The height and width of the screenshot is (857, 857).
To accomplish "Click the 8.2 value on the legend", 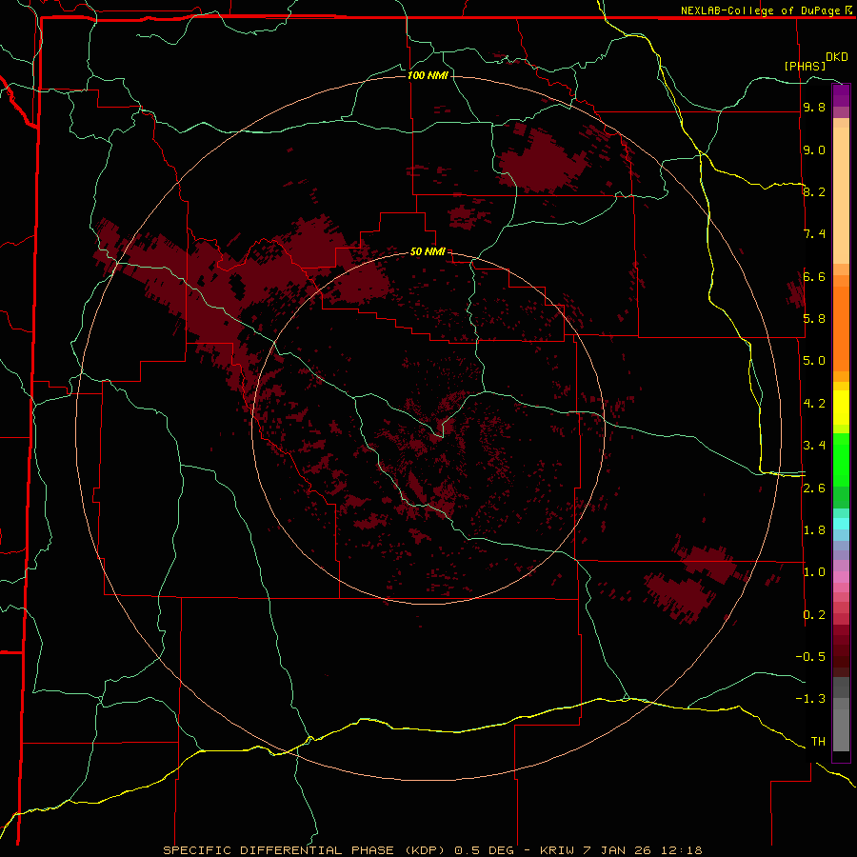I will click(814, 191).
